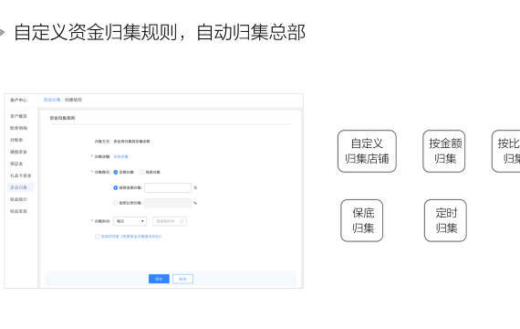Select the collect-by-ratio radio button
This screenshot has width=520, height=329.
pyautogui.click(x=116, y=203)
